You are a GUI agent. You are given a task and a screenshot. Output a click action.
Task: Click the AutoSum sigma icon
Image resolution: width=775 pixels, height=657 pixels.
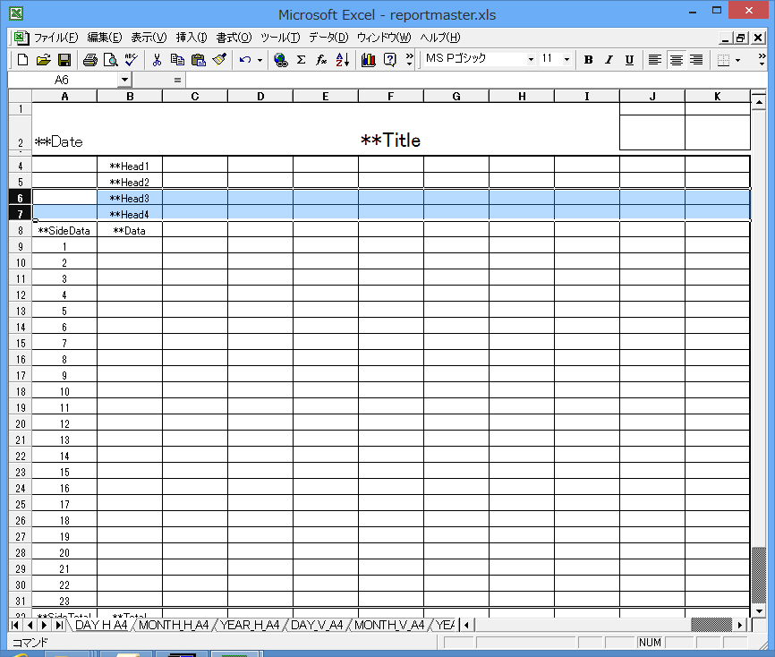(301, 60)
